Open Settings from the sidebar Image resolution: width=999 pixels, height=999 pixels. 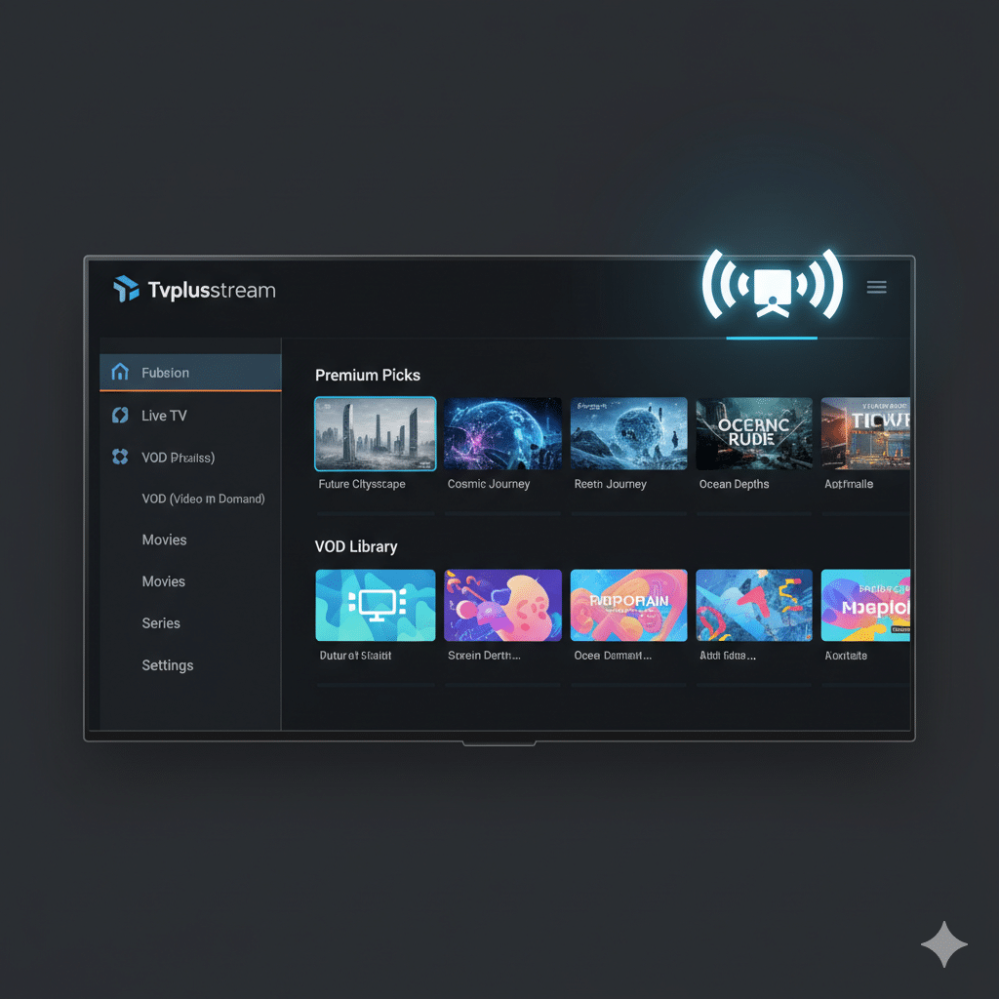pos(168,665)
